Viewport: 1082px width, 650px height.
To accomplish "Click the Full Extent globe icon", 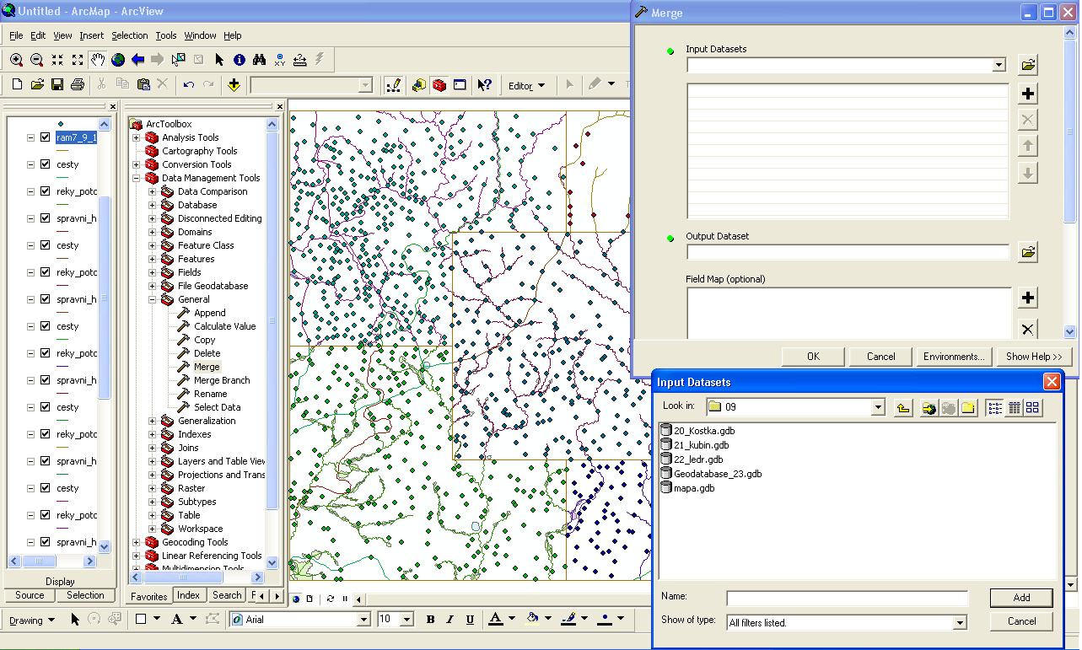I will [x=118, y=60].
